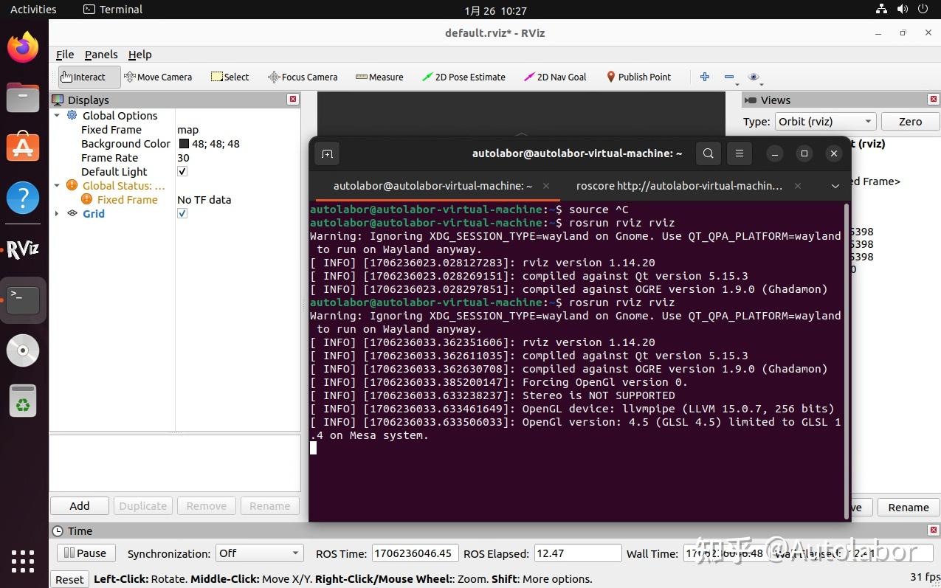Select the Focus Camera tool
The width and height of the screenshot is (941, 588).
(303, 77)
